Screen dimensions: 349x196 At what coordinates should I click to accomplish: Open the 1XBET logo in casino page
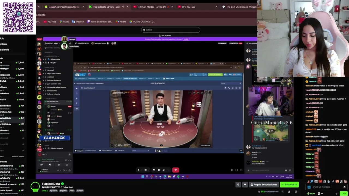pyautogui.click(x=80, y=75)
